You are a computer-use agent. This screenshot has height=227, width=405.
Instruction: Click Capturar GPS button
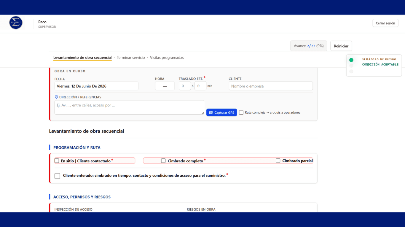coord(221,113)
